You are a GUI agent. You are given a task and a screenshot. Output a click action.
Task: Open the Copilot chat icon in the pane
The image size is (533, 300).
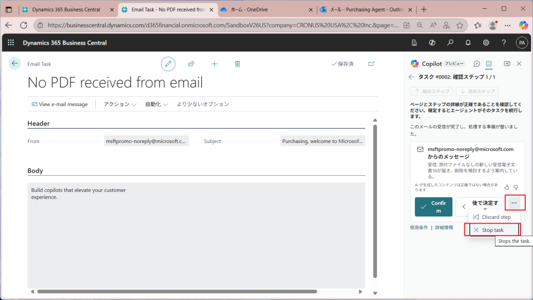tap(477, 64)
